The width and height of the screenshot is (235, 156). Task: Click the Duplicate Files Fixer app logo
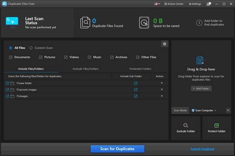4,4
